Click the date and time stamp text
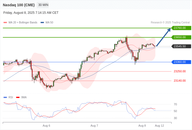This screenshot has width=192, height=130. coord(31,13)
